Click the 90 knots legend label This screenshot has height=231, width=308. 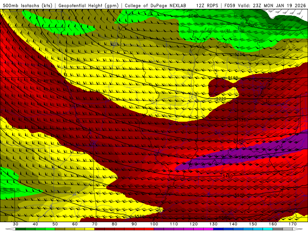pos(134,224)
